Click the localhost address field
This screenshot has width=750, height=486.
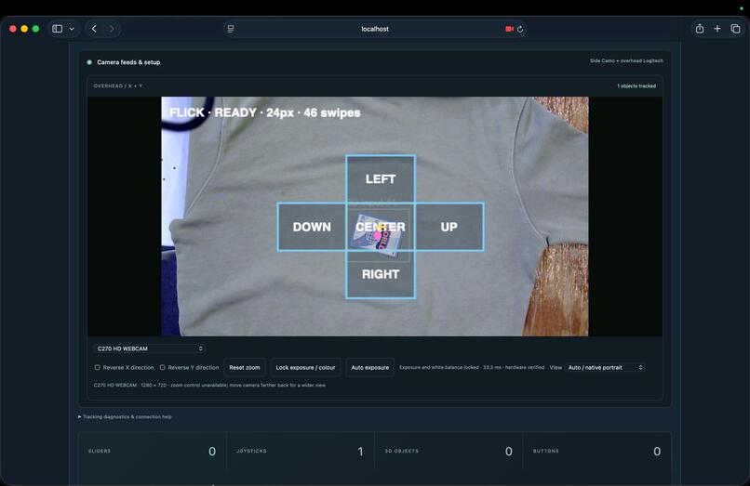pos(375,29)
